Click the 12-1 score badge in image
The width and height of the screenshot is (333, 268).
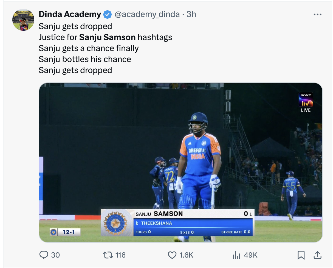pos(65,232)
